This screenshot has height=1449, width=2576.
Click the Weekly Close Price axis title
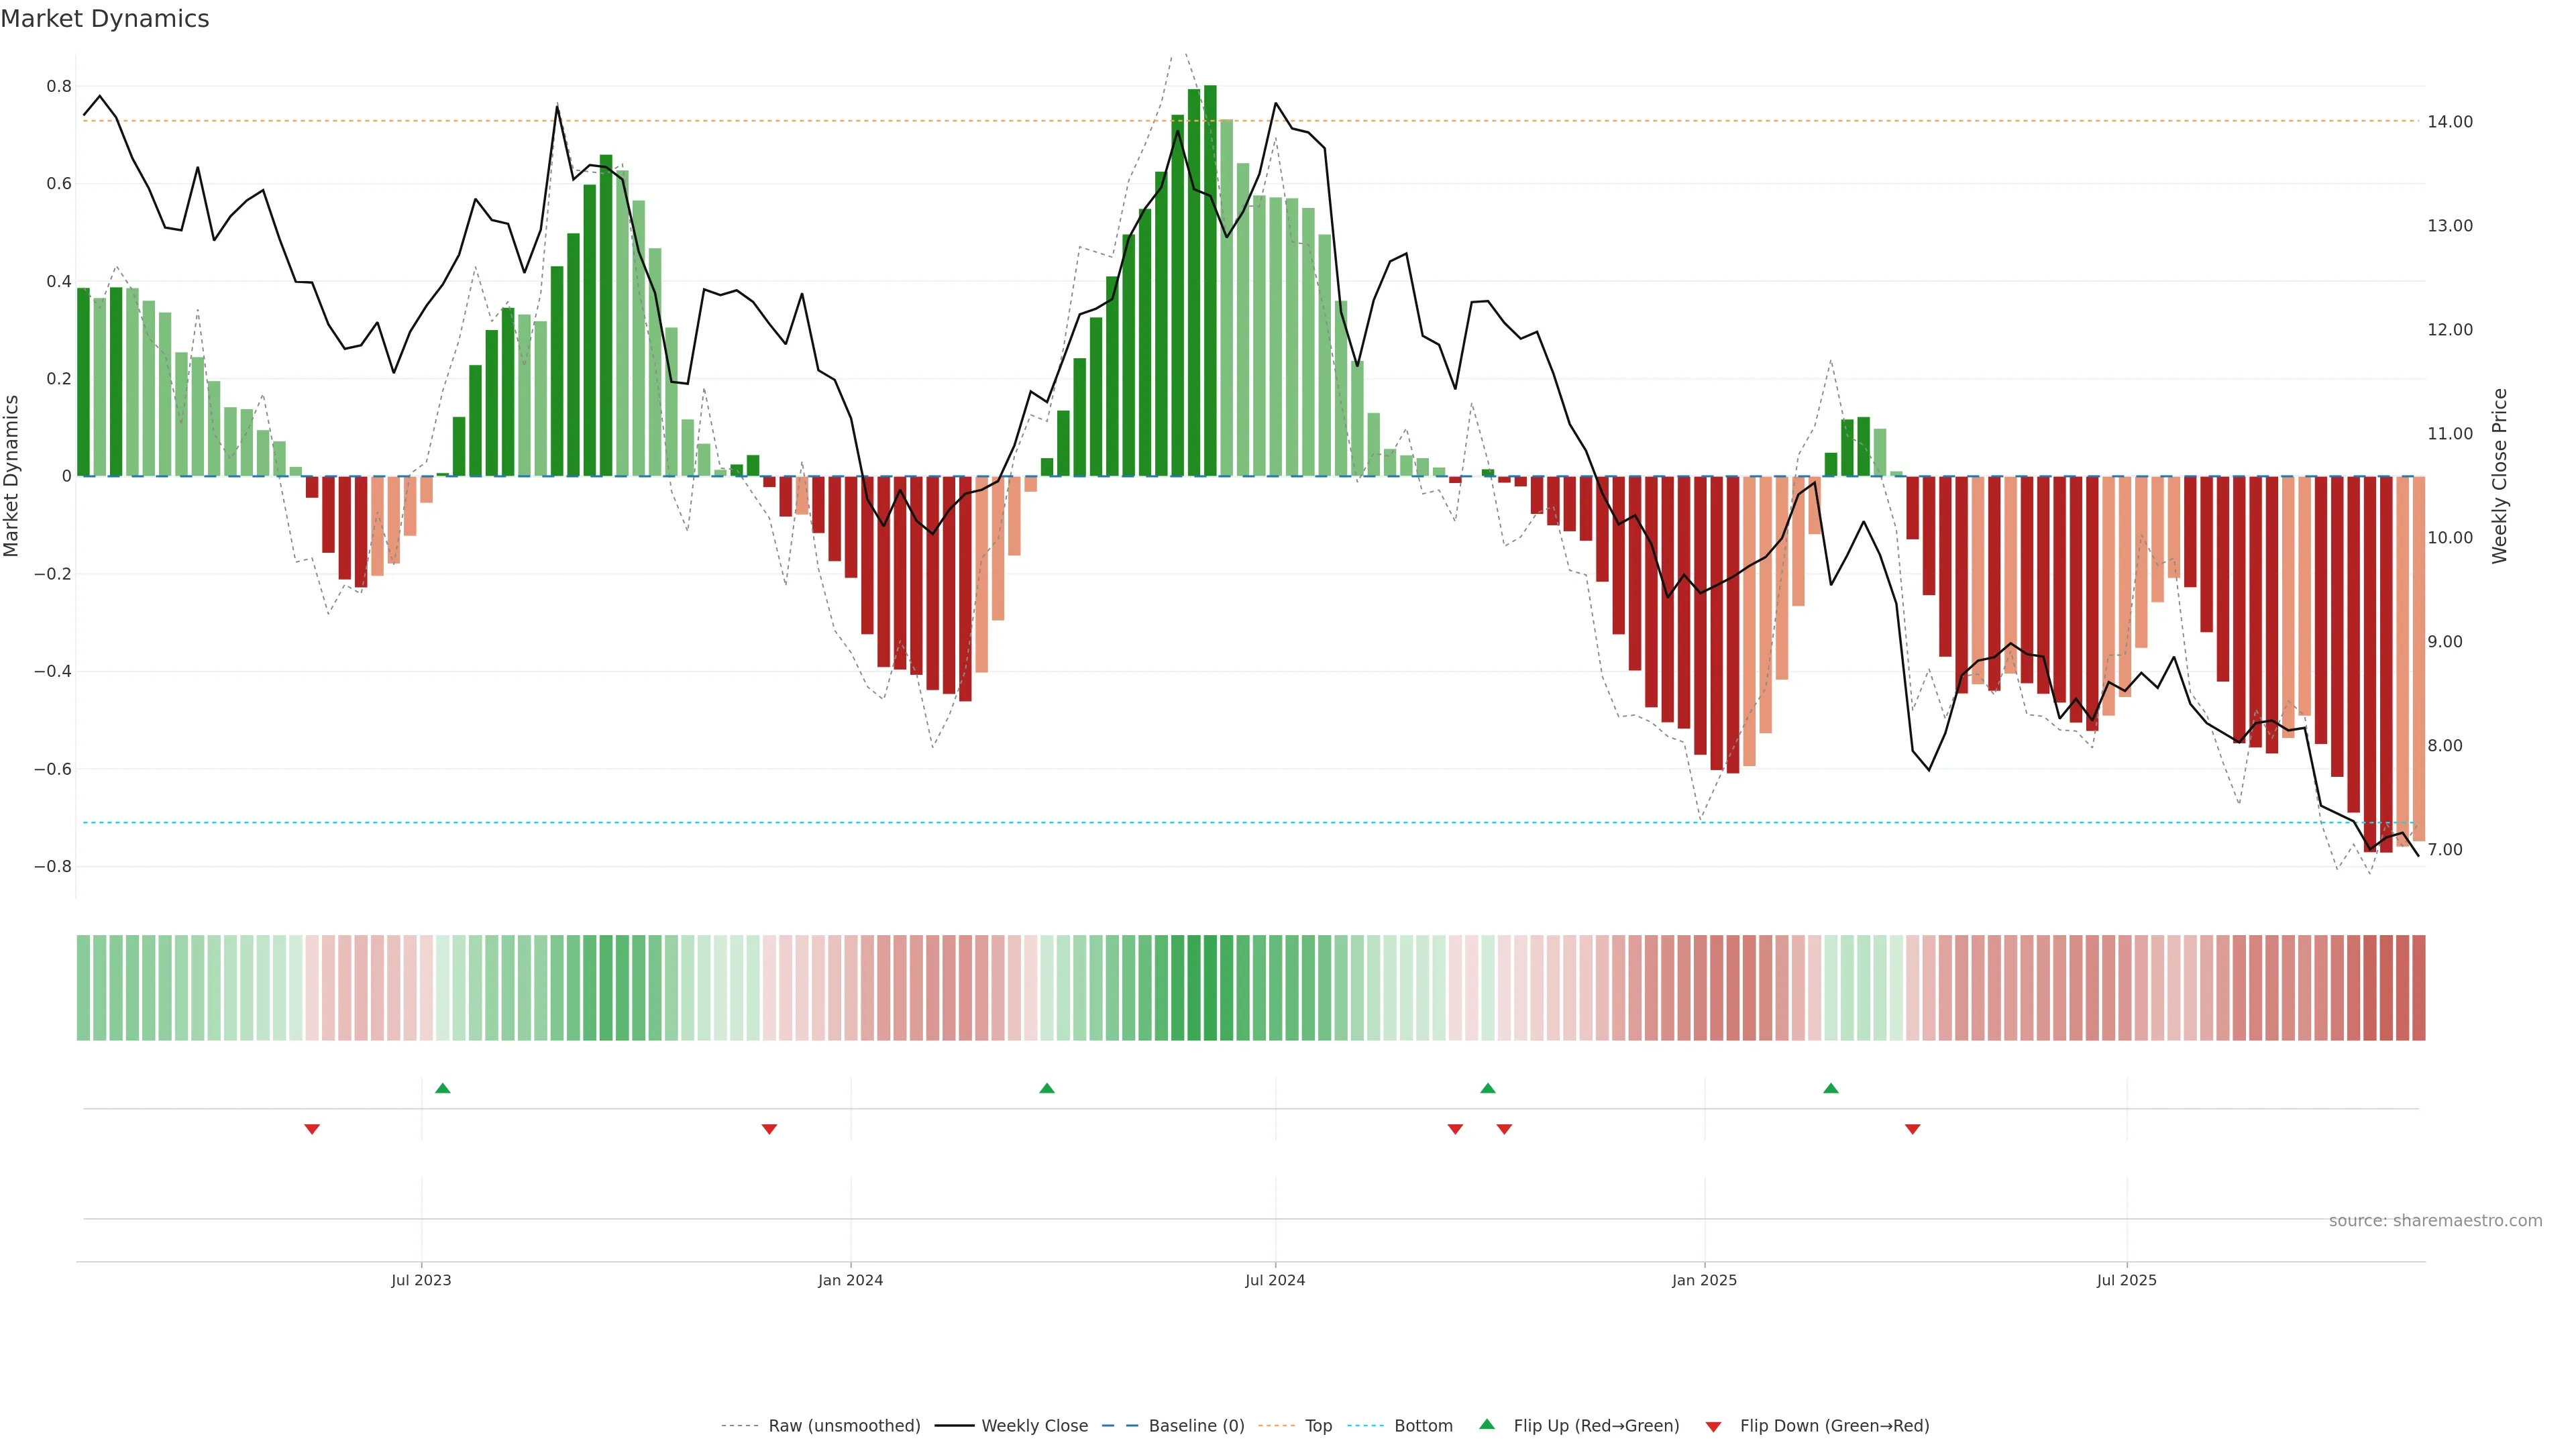(2499, 476)
